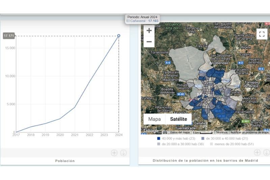Click the 5 km scale bar on map
Viewport: 270px width, 180px height.
pos(203,133)
